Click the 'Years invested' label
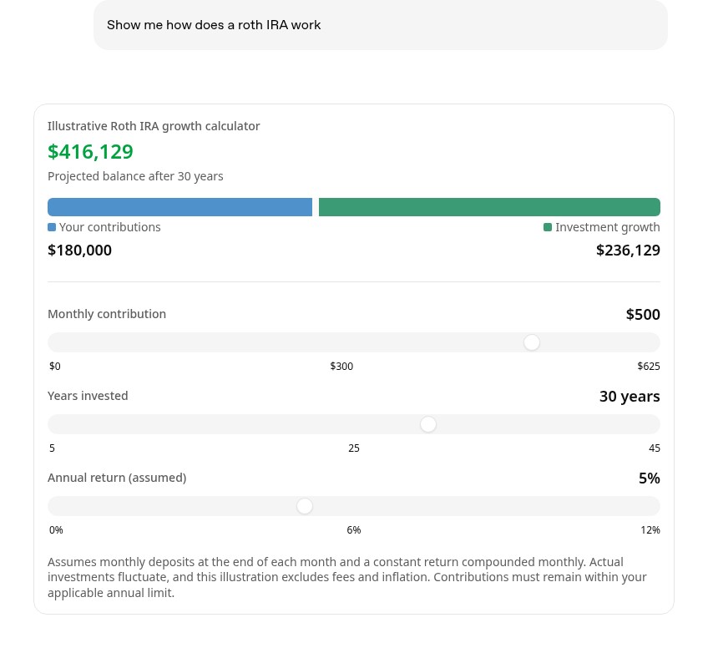 [88, 396]
